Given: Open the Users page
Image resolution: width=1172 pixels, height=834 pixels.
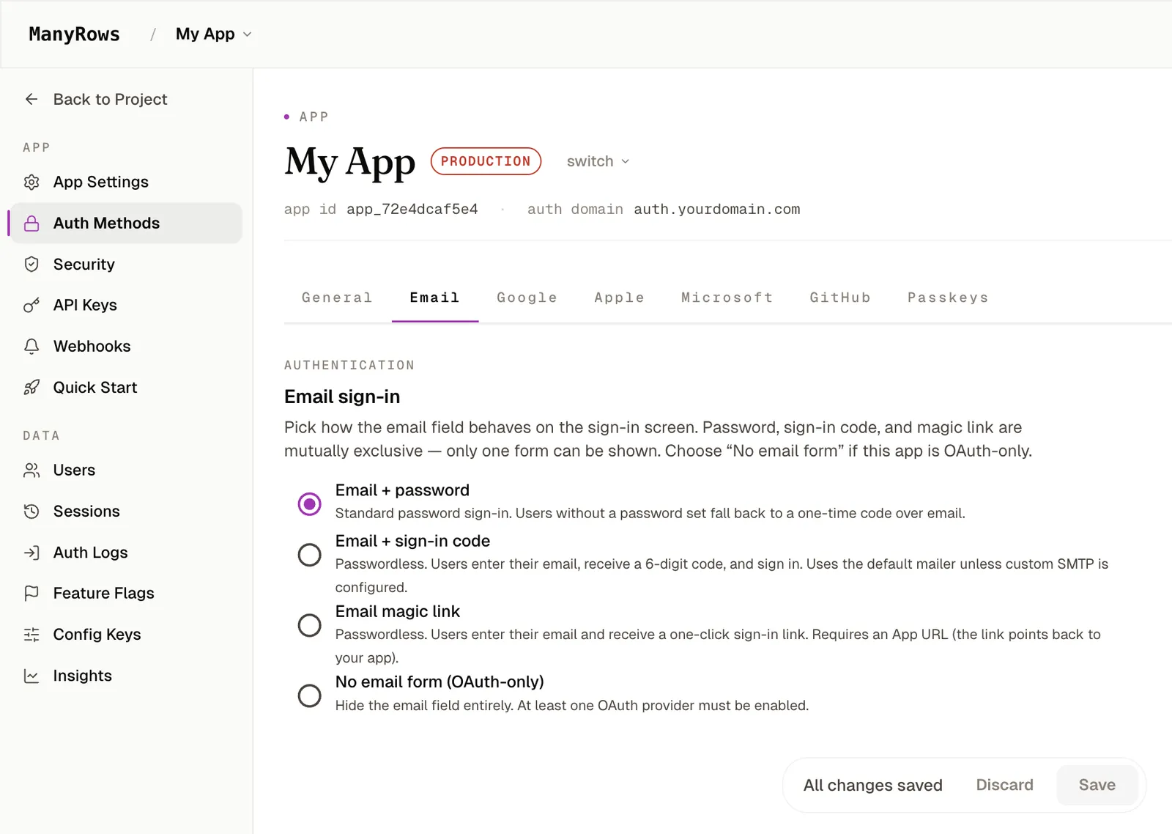Looking at the screenshot, I should [126, 470].
